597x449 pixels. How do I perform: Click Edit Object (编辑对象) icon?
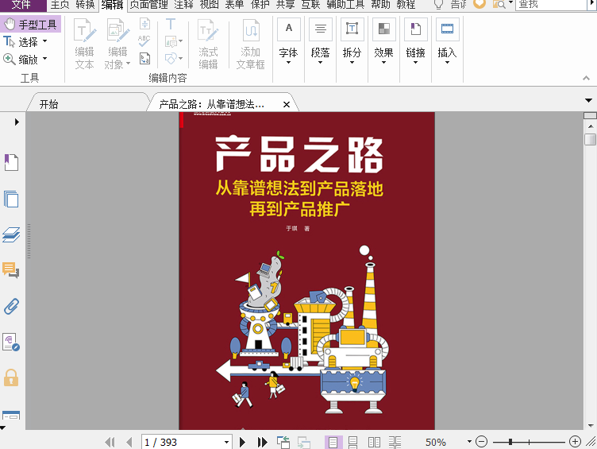tap(117, 30)
